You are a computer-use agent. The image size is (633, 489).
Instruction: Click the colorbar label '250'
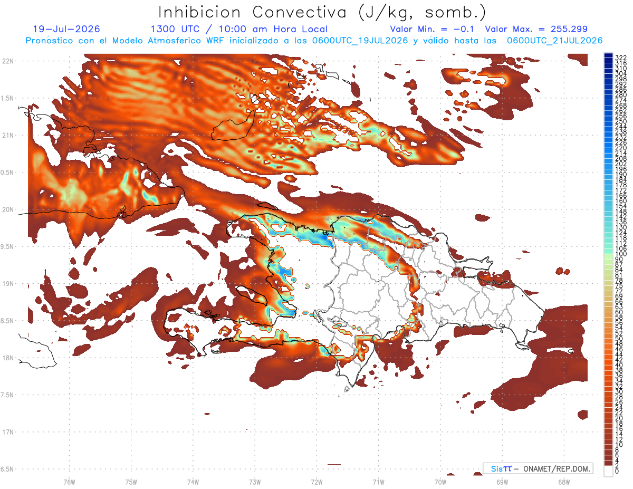[621, 121]
